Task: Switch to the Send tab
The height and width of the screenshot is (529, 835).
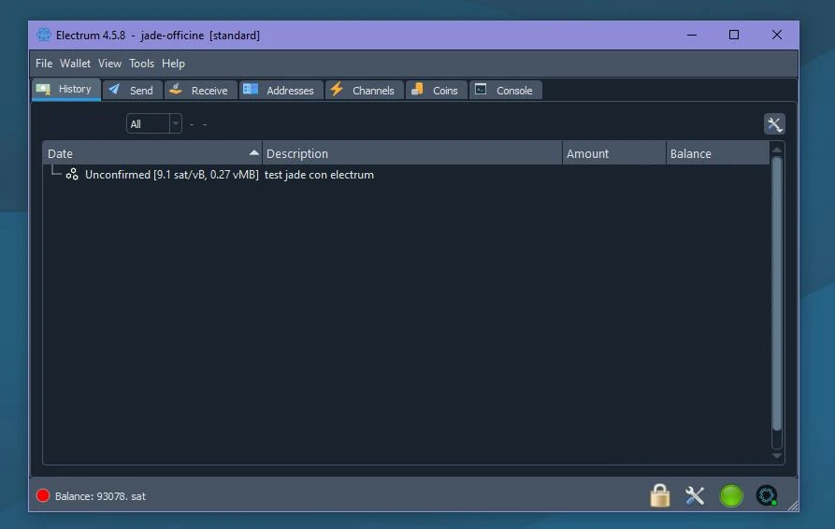Action: click(x=132, y=91)
